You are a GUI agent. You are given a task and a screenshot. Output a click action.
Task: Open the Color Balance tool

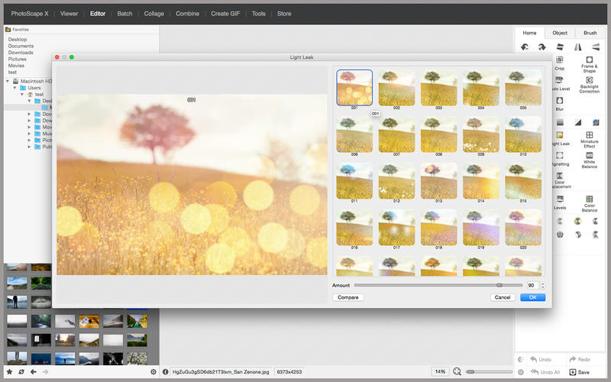pyautogui.click(x=590, y=198)
